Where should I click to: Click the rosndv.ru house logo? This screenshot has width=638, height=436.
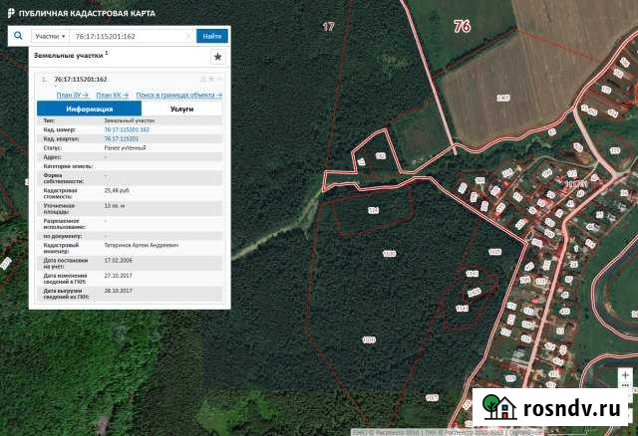498,408
